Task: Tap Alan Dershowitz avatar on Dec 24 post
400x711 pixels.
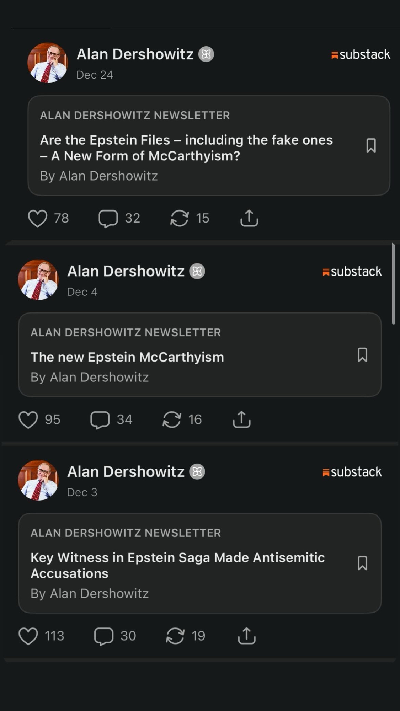Action: coord(48,63)
